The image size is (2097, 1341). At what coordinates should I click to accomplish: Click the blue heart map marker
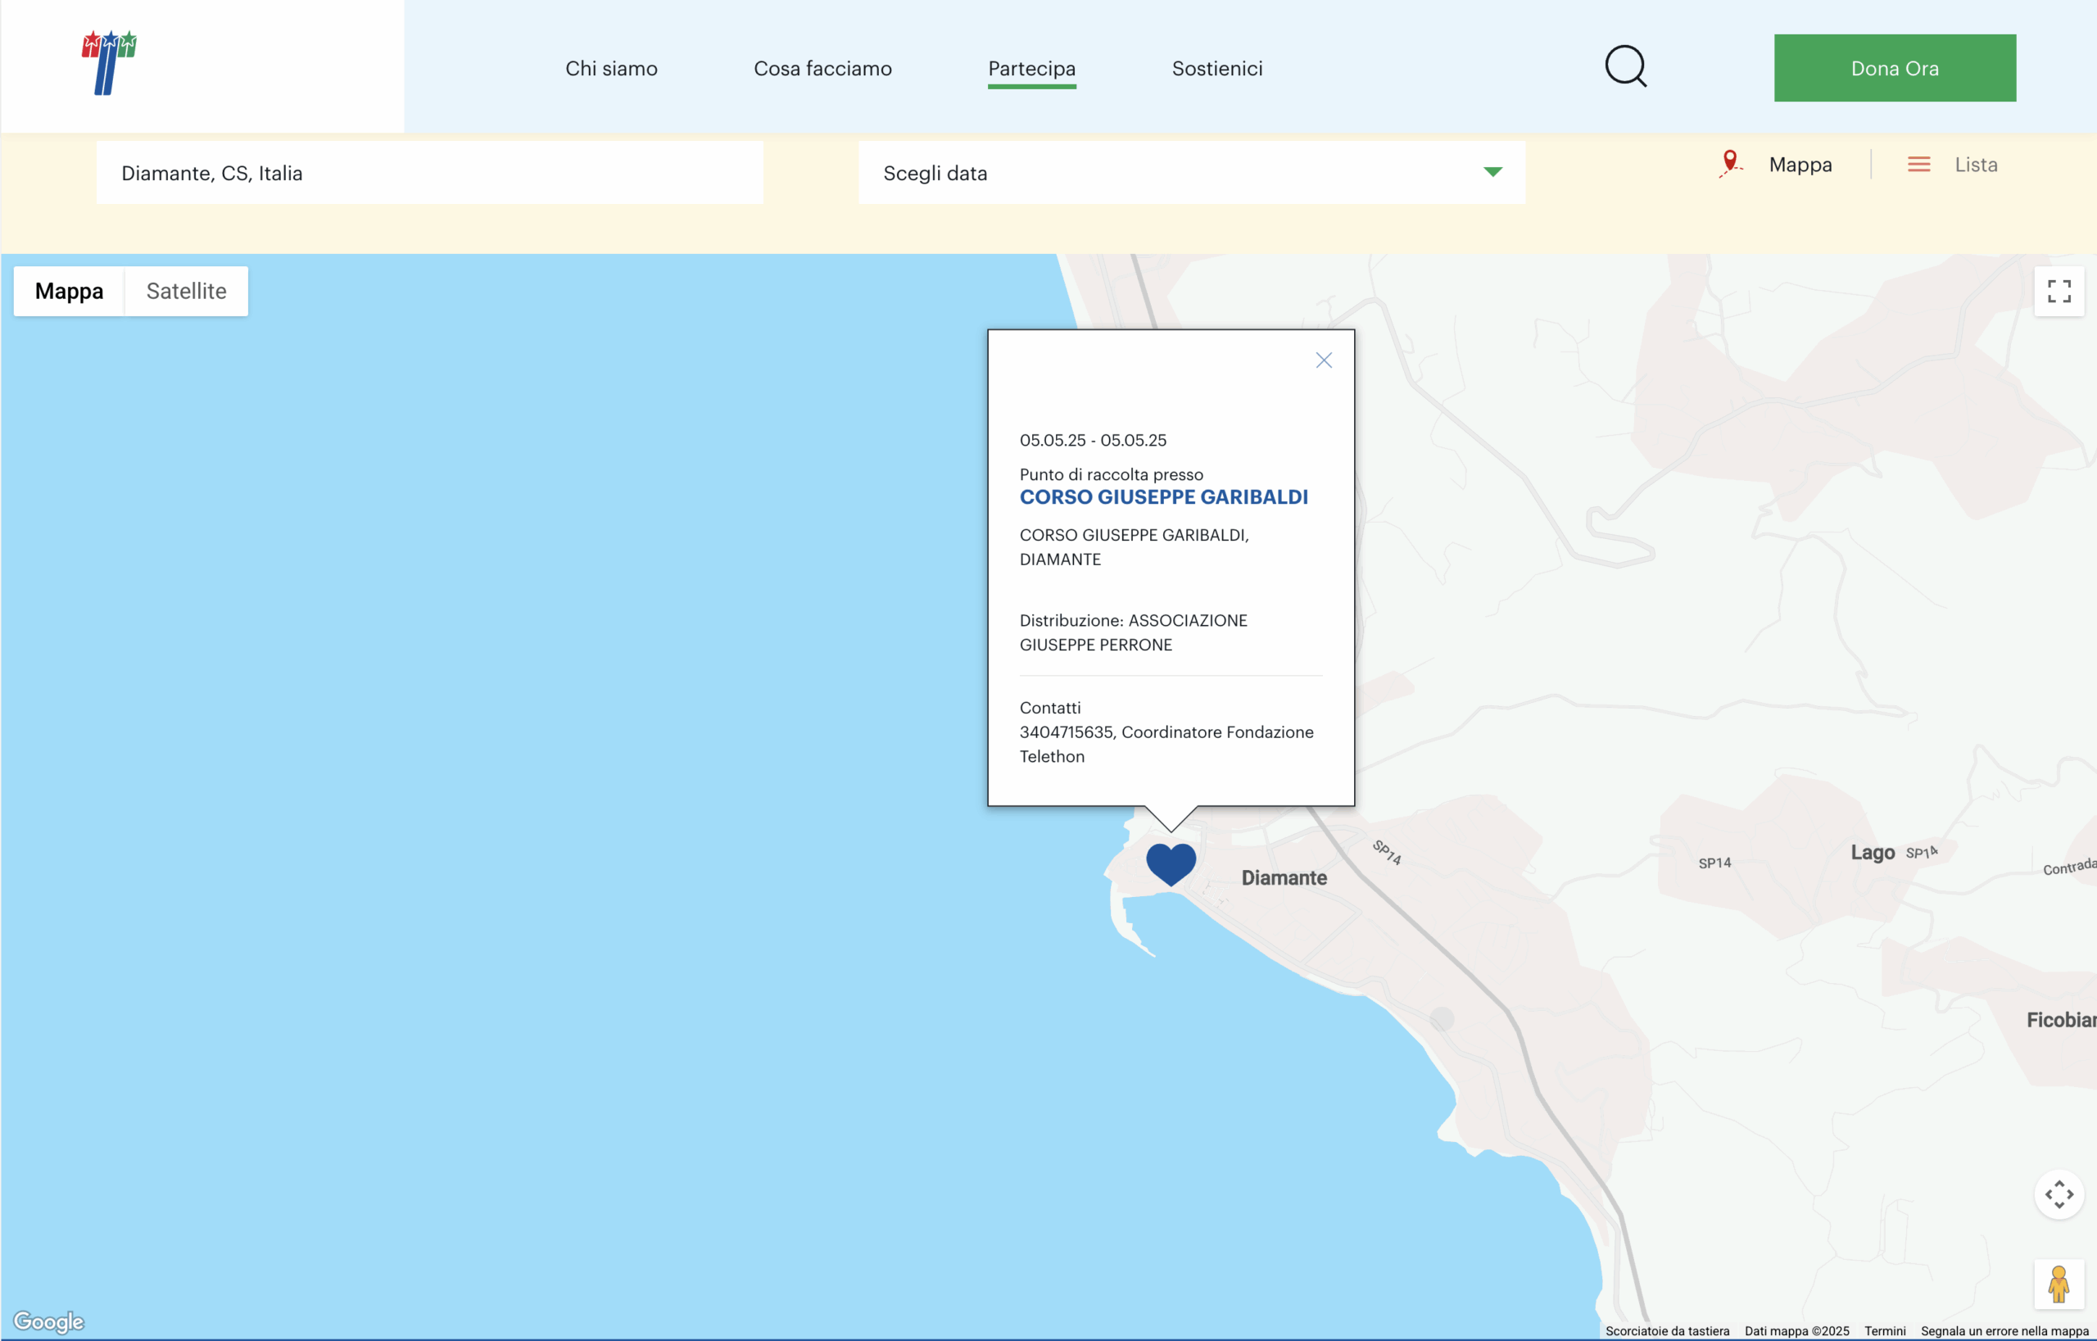(x=1171, y=863)
